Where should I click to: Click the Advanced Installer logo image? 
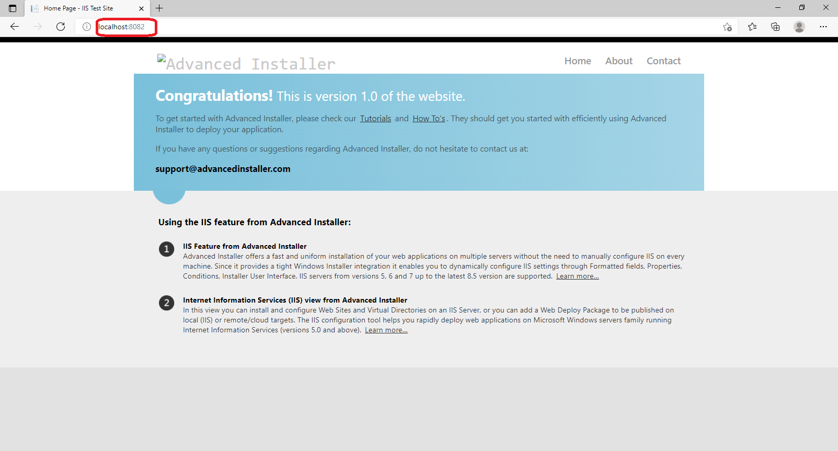click(246, 63)
